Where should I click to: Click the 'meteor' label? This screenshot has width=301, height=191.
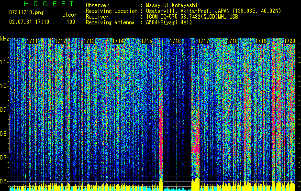pos(68,15)
